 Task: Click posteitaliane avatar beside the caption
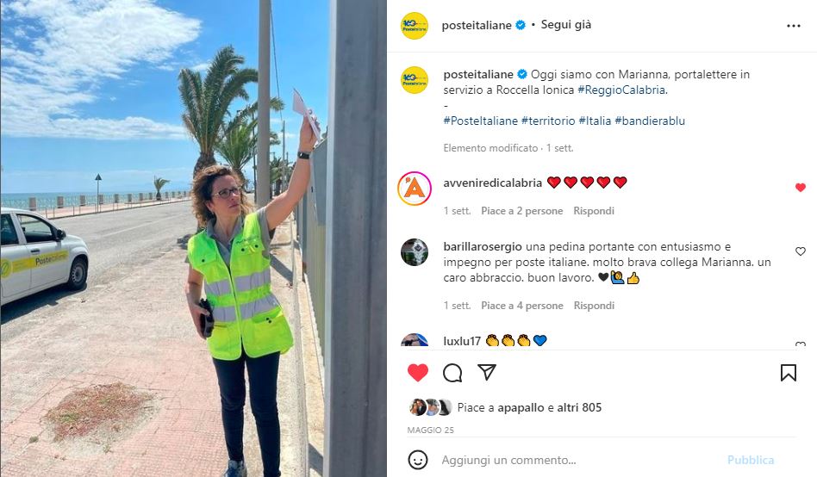click(415, 80)
